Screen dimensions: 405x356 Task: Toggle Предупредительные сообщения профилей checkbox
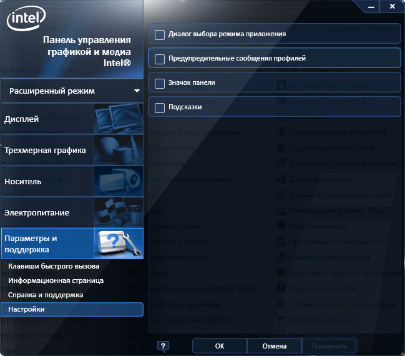(x=160, y=59)
